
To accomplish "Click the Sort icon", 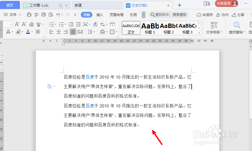I will pos(95,24).
